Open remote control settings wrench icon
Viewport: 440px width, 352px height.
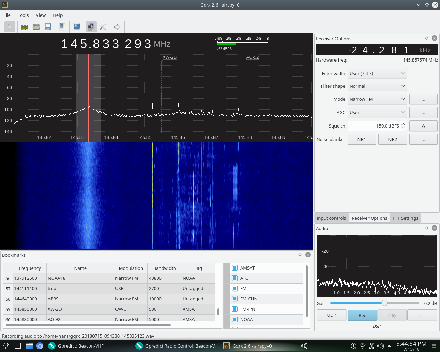[102, 27]
